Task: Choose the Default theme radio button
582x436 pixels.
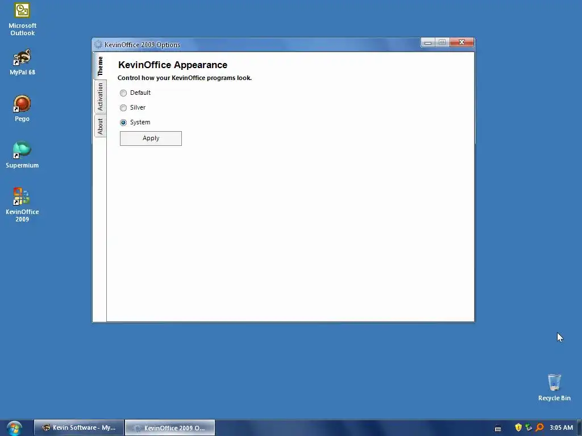Action: click(123, 93)
